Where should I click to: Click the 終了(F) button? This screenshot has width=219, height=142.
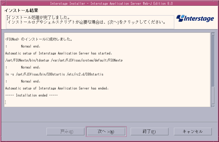[x=149, y=131]
